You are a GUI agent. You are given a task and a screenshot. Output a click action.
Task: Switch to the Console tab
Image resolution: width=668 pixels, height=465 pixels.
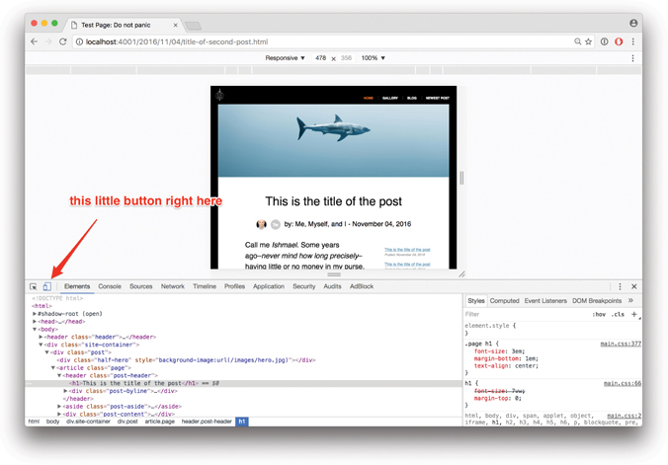[110, 286]
